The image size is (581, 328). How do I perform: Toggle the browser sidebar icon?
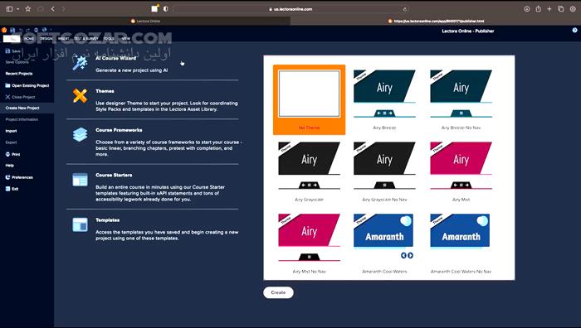tap(10, 9)
